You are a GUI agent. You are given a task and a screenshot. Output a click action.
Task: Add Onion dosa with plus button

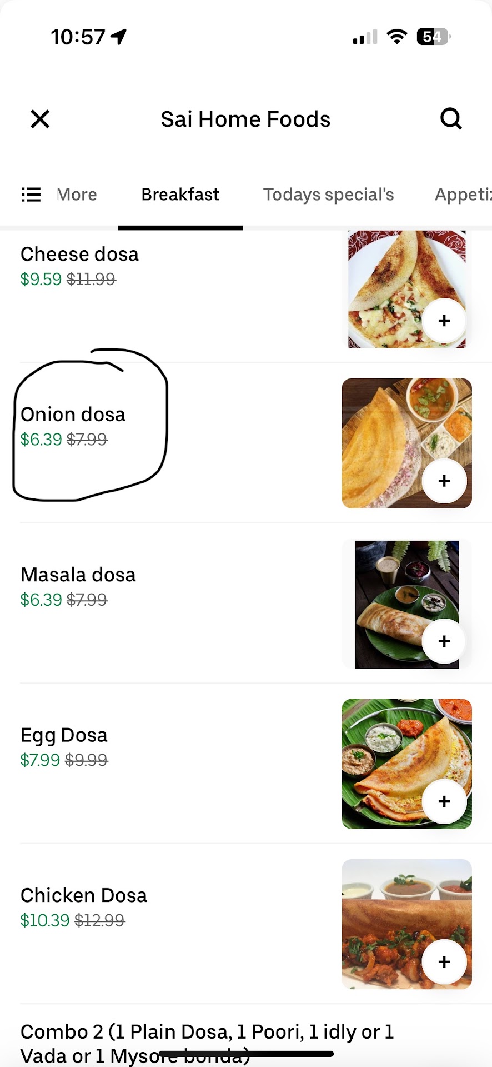444,481
